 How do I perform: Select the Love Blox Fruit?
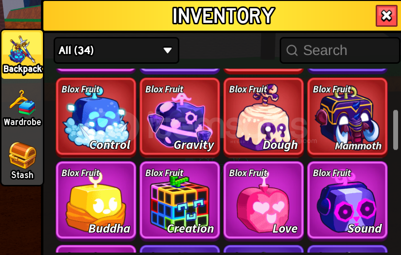264,200
